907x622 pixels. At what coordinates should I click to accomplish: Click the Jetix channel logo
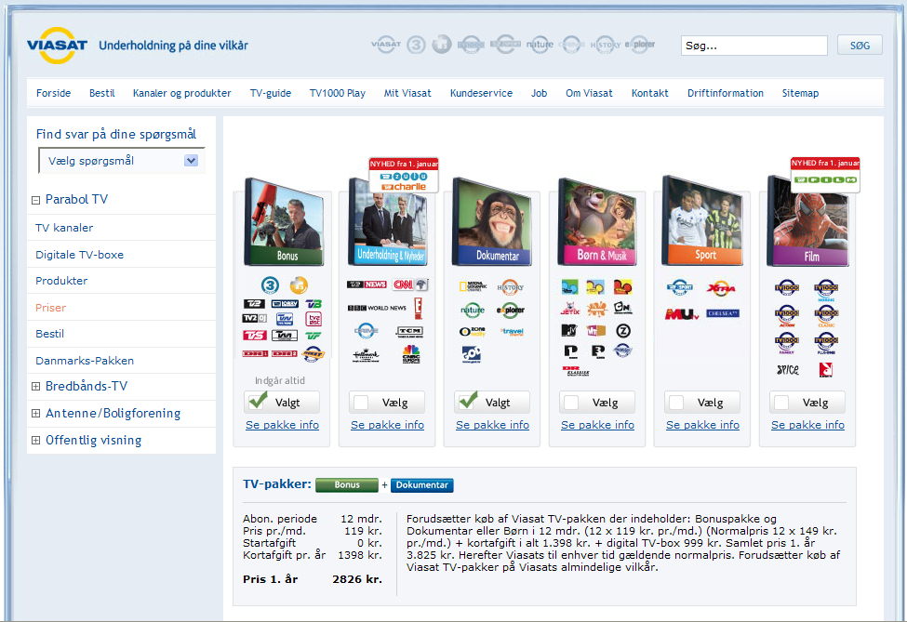(x=570, y=308)
